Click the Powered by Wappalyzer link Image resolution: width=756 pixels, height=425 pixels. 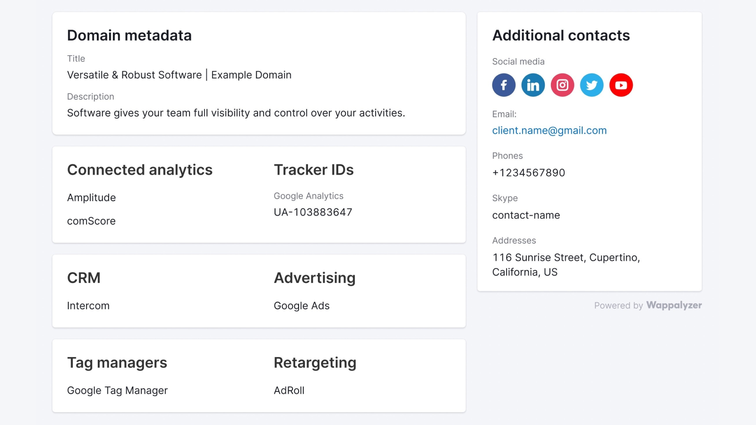(x=647, y=306)
